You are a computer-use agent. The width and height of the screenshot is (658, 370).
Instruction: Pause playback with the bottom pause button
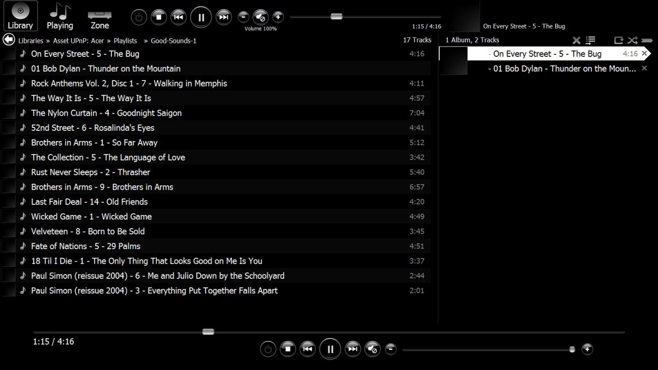pos(330,349)
